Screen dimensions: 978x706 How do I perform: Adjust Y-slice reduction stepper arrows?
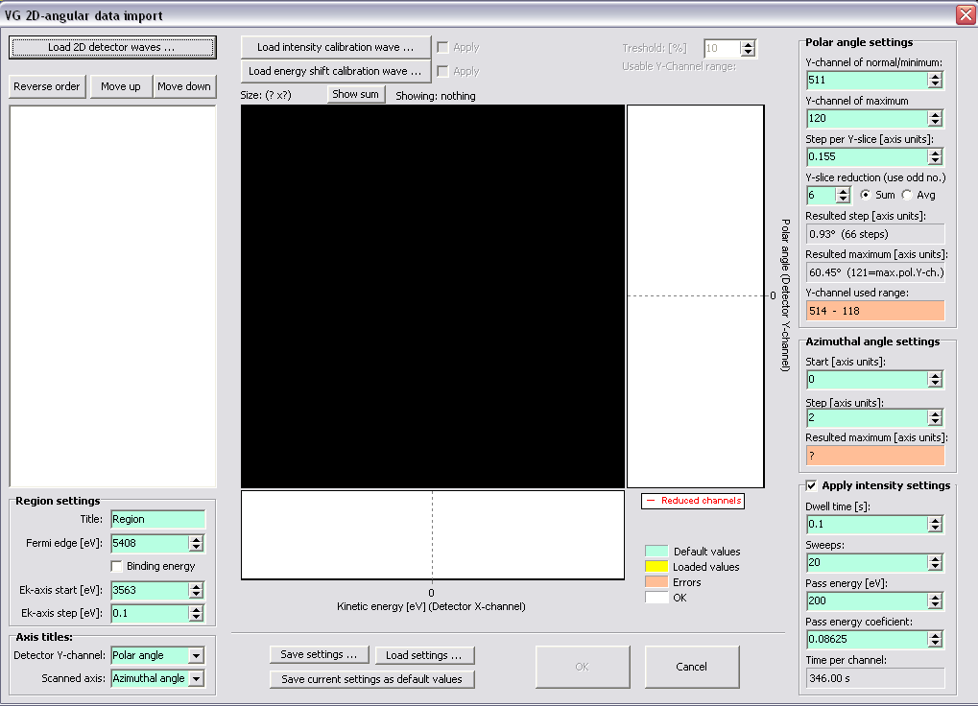(x=843, y=195)
